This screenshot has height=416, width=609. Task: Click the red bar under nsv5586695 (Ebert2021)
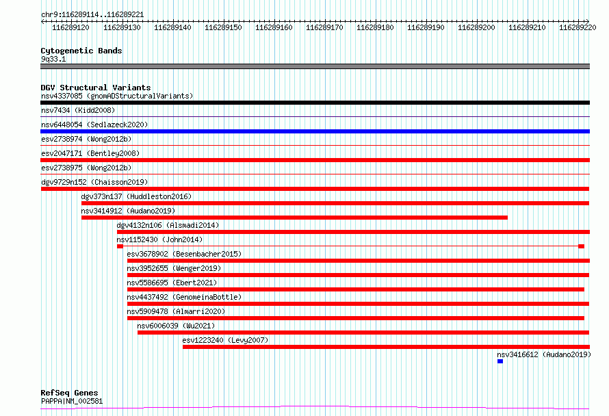(x=356, y=289)
